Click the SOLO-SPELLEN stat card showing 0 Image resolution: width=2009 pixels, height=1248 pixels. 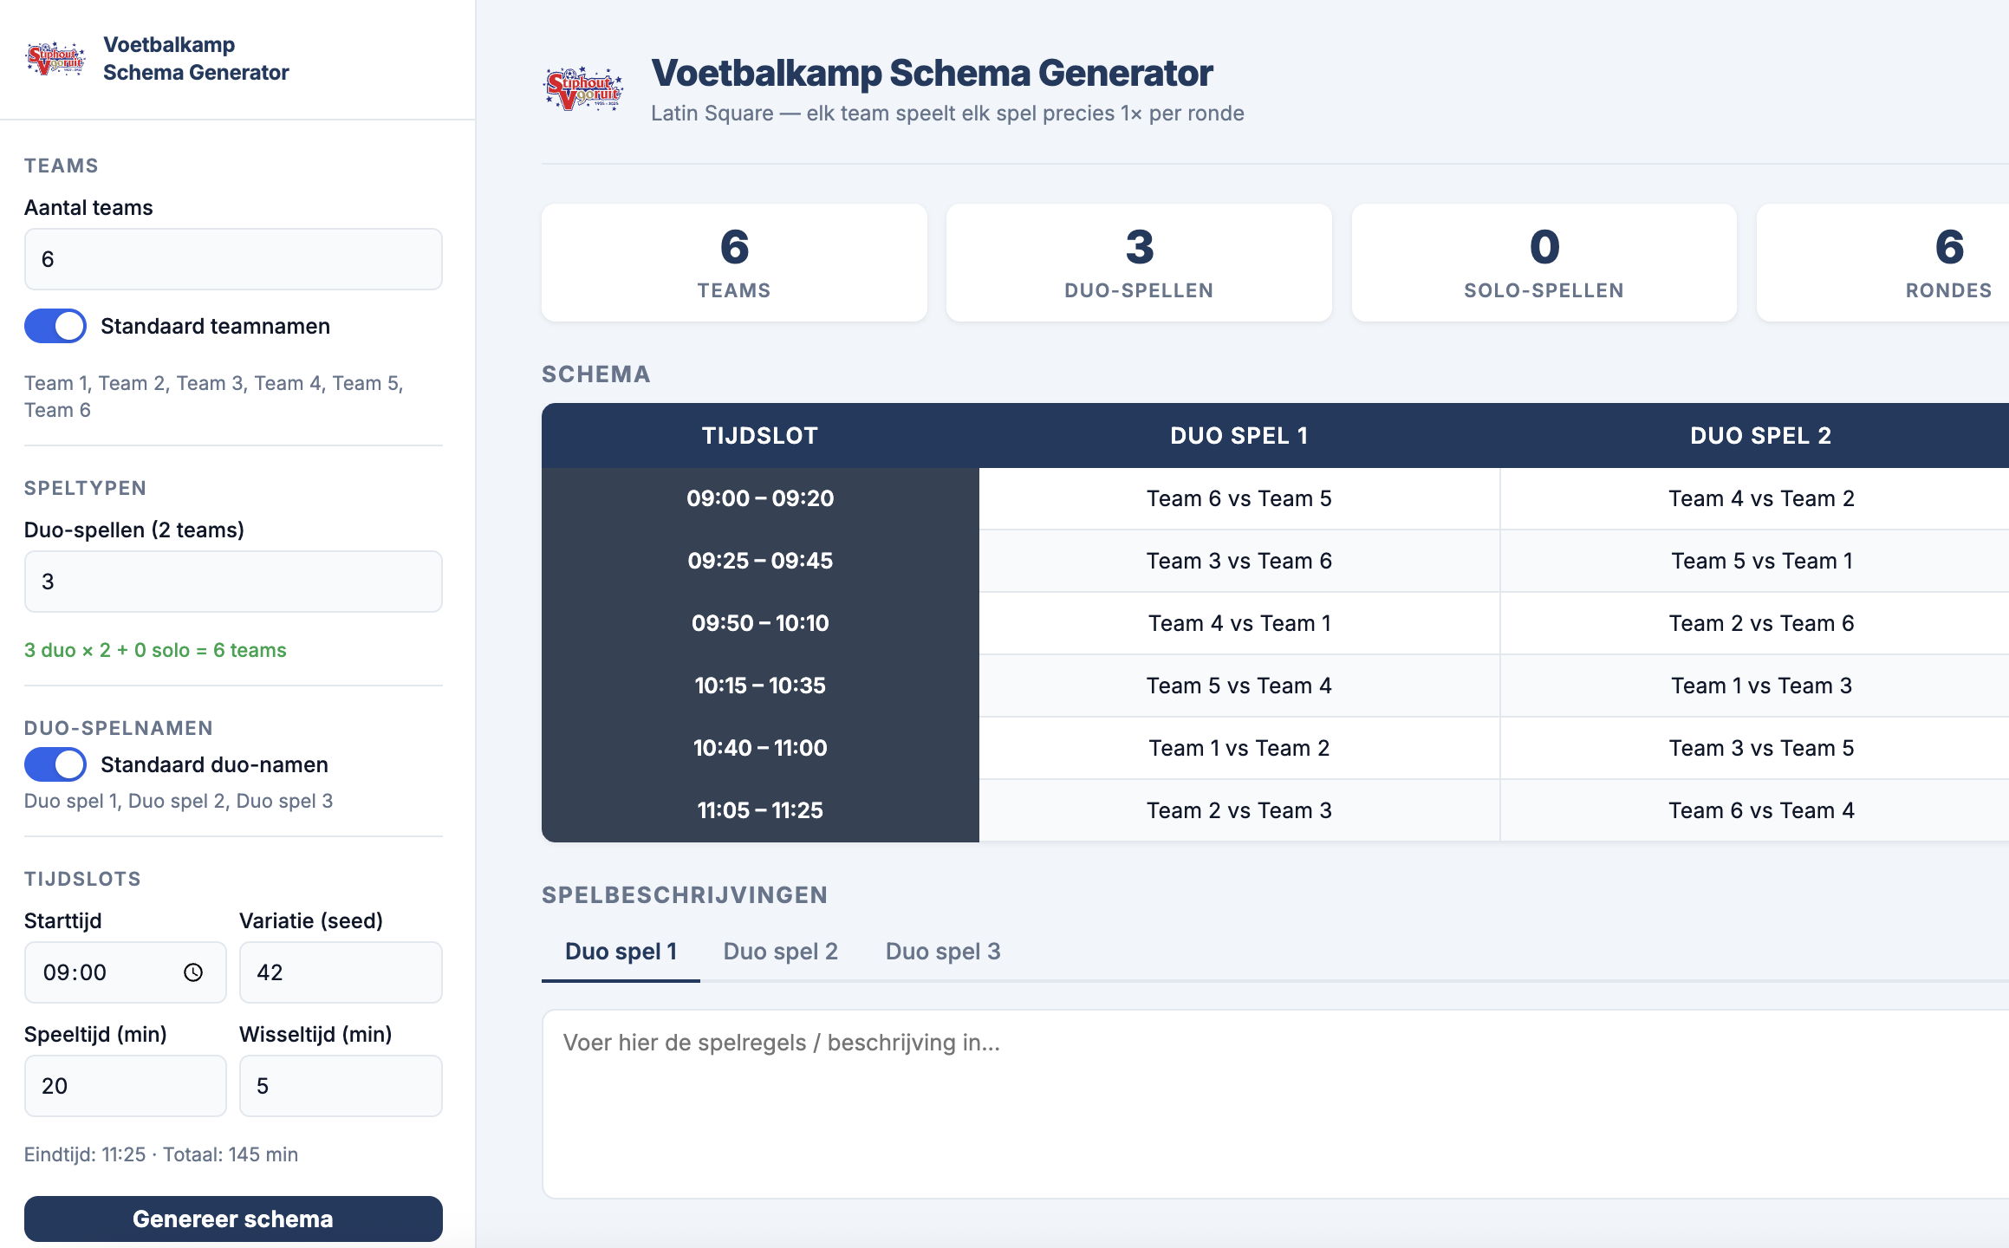(x=1544, y=263)
